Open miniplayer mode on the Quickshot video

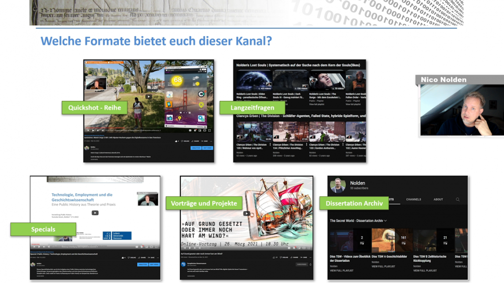pyautogui.click(x=199, y=131)
